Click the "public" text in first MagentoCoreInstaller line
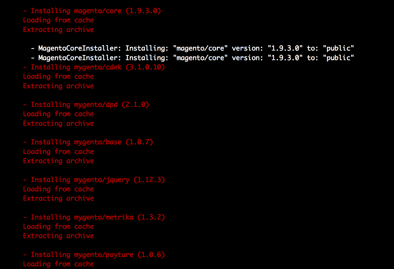The image size is (394, 269). (338, 48)
